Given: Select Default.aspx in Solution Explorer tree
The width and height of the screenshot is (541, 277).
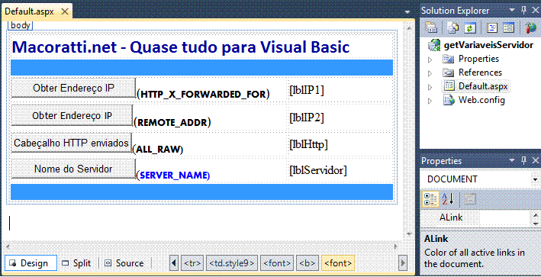Looking at the screenshot, I should [x=483, y=86].
